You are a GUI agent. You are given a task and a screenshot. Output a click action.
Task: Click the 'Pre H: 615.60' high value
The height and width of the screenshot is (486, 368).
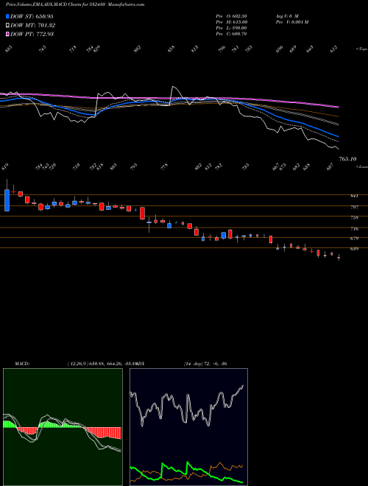231,22
